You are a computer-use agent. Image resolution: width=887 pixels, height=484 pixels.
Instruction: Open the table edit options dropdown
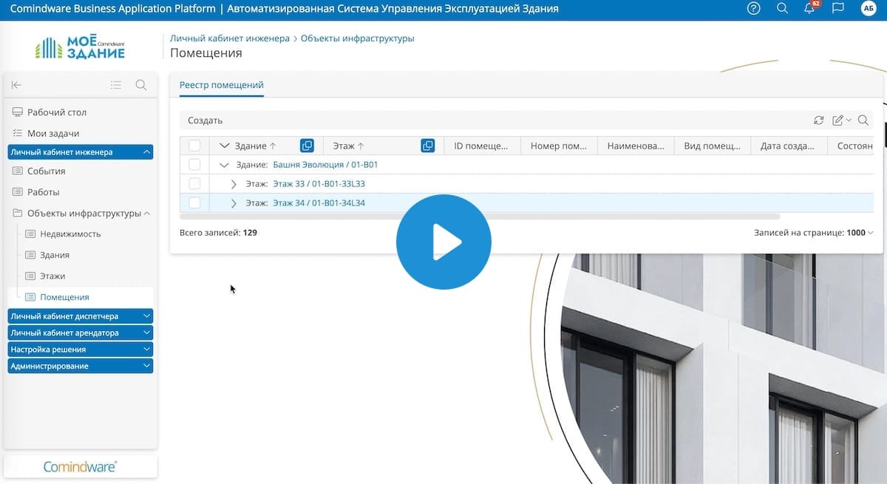pyautogui.click(x=842, y=120)
